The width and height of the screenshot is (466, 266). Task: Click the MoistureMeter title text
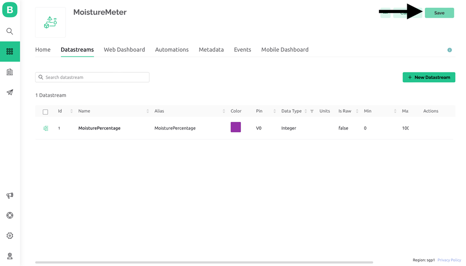(x=100, y=12)
